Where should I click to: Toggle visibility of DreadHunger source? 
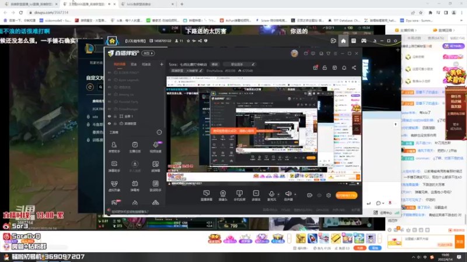[x=109, y=109]
